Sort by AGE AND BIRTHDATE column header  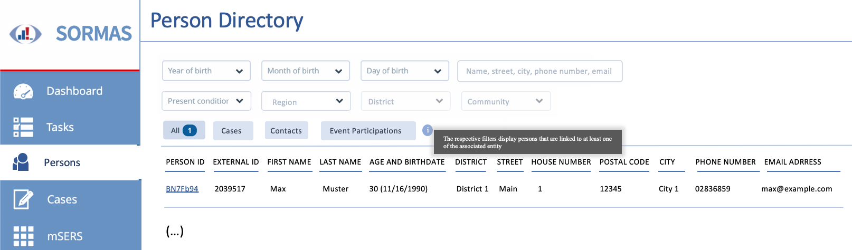(407, 162)
